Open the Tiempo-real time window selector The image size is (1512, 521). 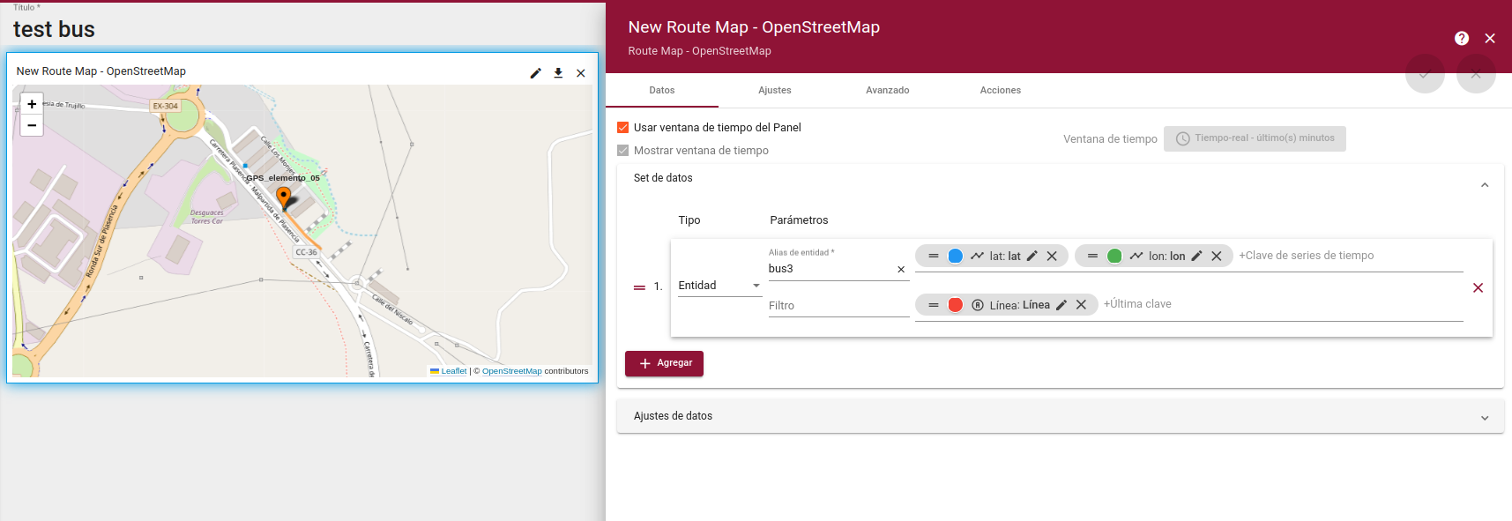(1255, 138)
